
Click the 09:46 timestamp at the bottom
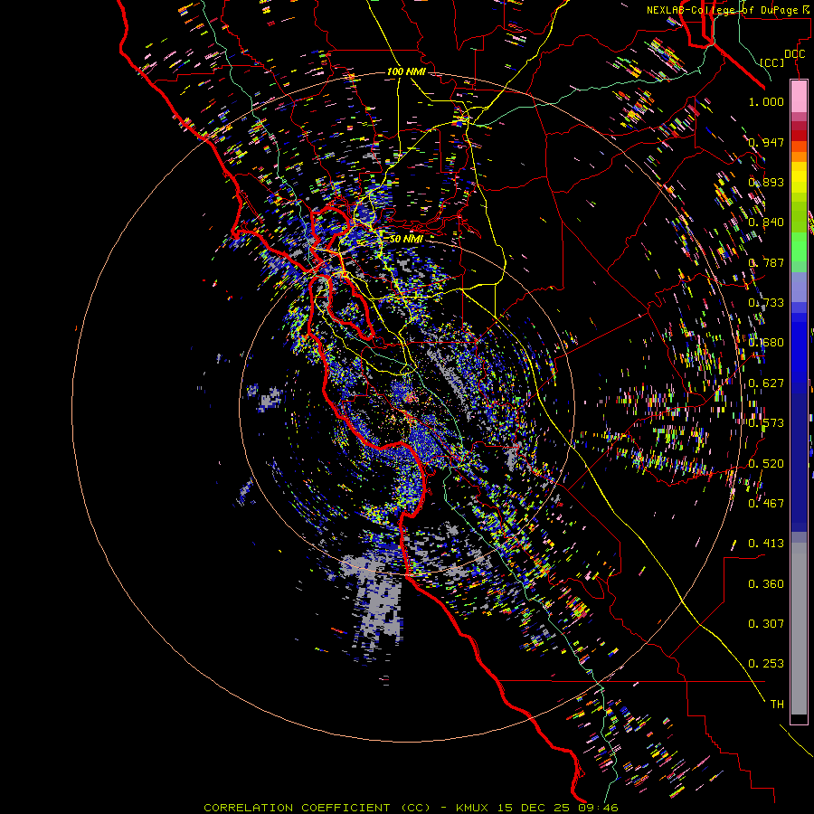(x=600, y=808)
